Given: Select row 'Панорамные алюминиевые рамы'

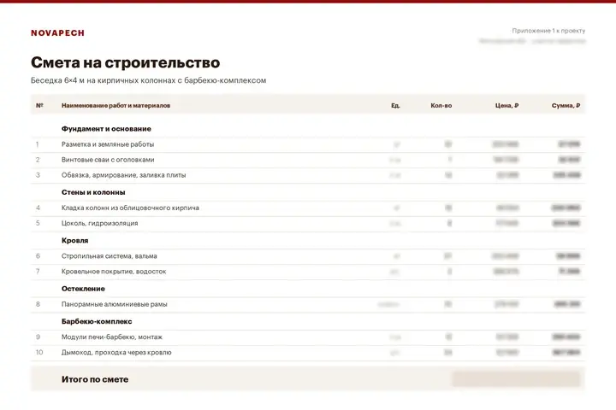Looking at the screenshot, I should click(x=308, y=304).
